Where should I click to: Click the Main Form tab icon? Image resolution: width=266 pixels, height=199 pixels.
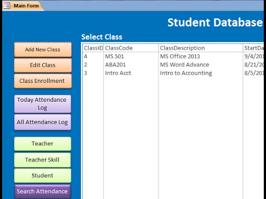[7, 6]
